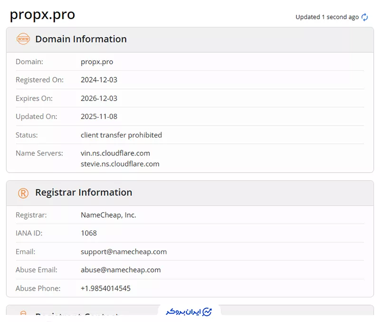Image resolution: width=380 pixels, height=322 pixels.
Task: Click the Domain Information heading
Action: click(81, 39)
